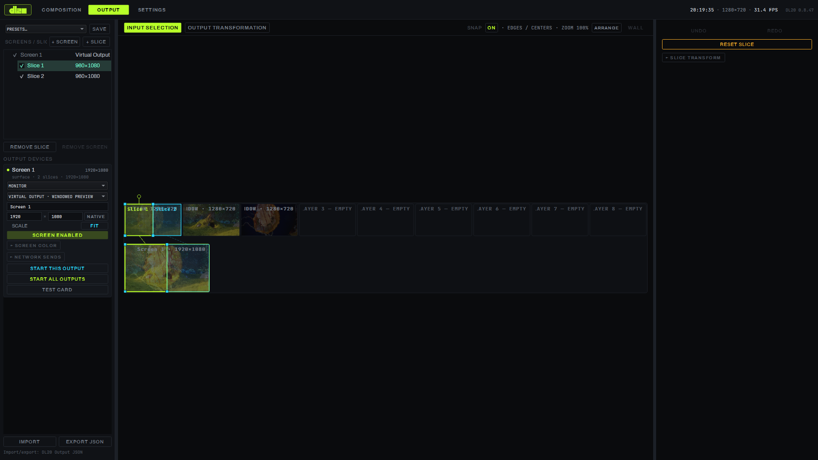Click the Centers snap option

[541, 28]
